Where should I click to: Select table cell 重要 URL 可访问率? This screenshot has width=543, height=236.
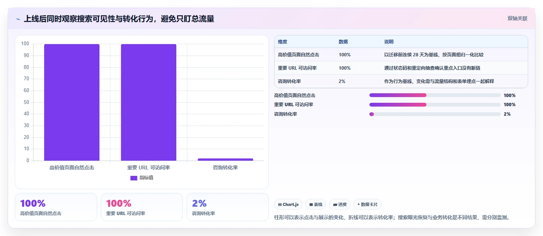tap(297, 68)
